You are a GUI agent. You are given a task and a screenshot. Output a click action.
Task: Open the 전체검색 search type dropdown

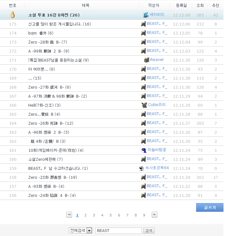[89, 230]
